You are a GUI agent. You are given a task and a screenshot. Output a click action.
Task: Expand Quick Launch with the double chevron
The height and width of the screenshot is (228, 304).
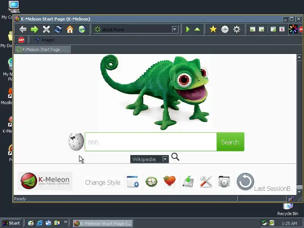tap(65, 222)
